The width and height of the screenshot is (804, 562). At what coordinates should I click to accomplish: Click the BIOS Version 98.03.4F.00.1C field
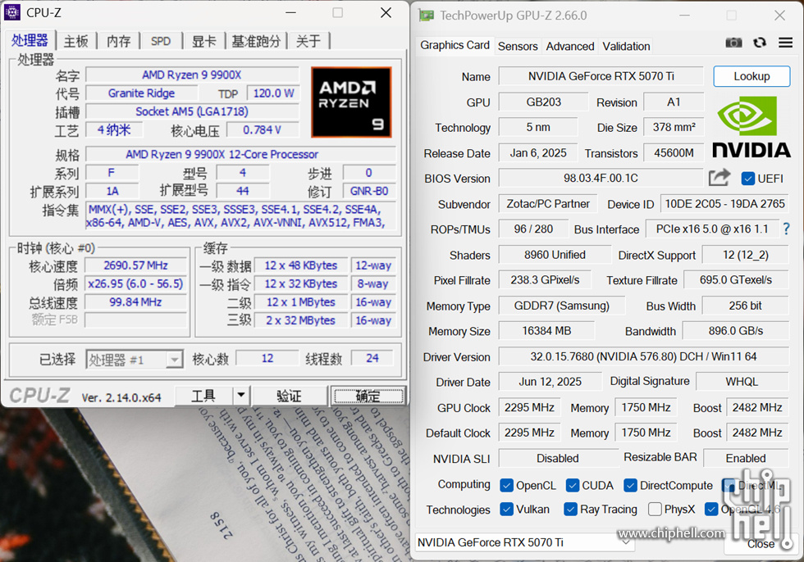[x=601, y=178]
